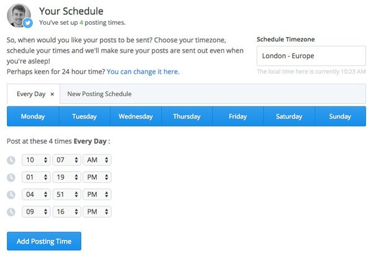Click the clock icon beside the 01:19 PM time

[x=11, y=177]
